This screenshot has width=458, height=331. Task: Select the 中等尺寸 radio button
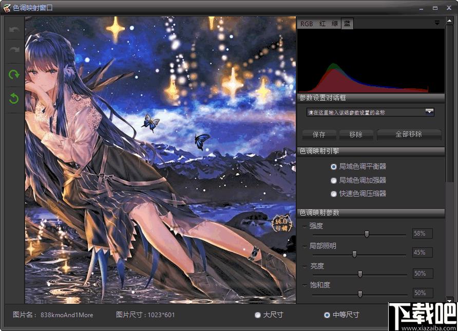(327, 315)
